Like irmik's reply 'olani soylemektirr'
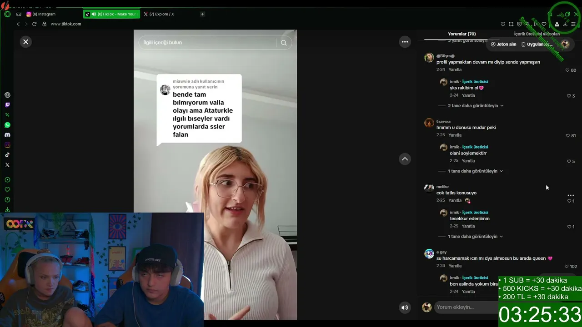This screenshot has height=327, width=582. [569, 161]
